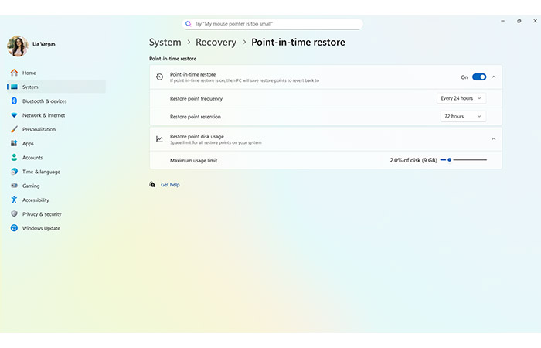
Task: Click the Time & language icon
Action: tap(14, 172)
